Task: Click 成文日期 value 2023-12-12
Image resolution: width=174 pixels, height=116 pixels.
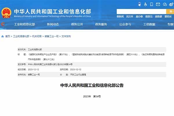Action: (x=33, y=70)
